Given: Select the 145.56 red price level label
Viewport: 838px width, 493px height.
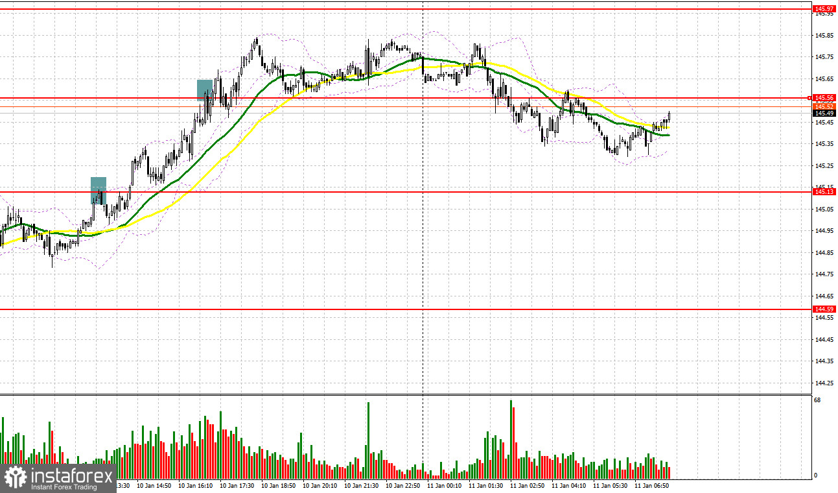Looking at the screenshot, I should pos(824,98).
